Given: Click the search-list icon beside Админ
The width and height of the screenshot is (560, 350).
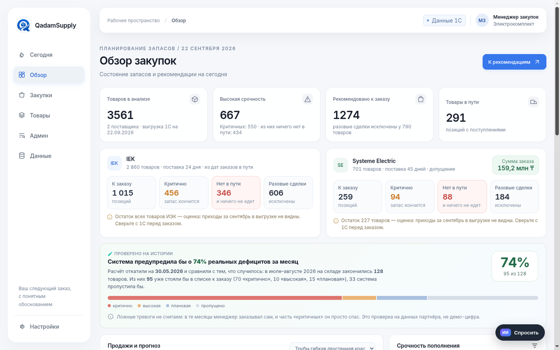Looking at the screenshot, I should tap(22, 136).
